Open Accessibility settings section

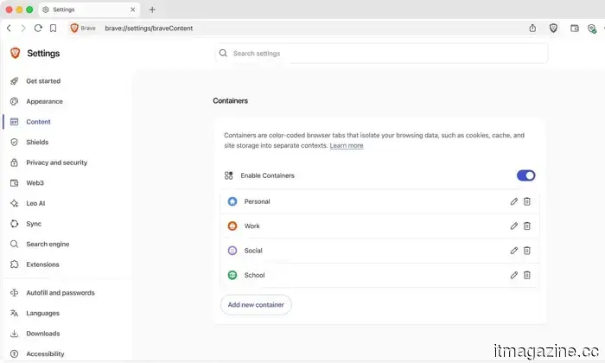point(45,353)
